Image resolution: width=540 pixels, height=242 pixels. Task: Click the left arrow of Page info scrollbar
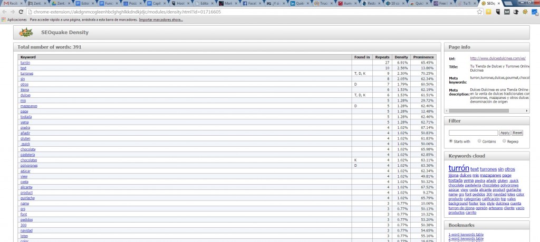click(447, 110)
